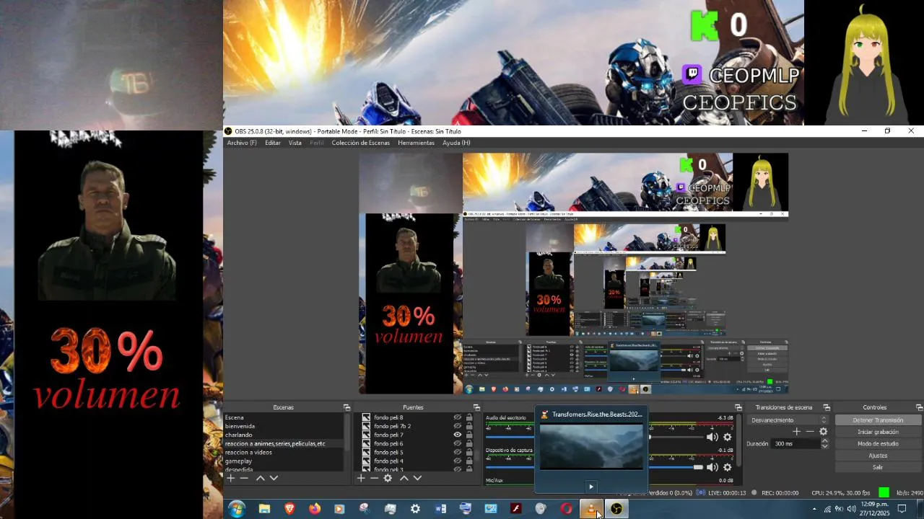Remove the selected source in the Fuentes panel

point(374,478)
